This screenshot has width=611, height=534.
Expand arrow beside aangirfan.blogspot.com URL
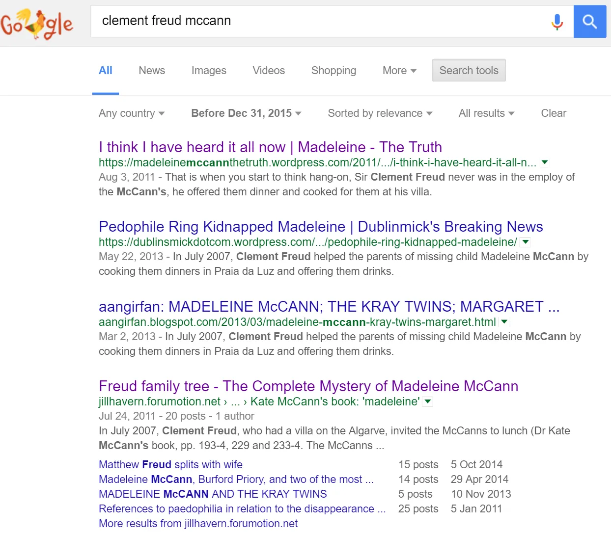coord(504,322)
